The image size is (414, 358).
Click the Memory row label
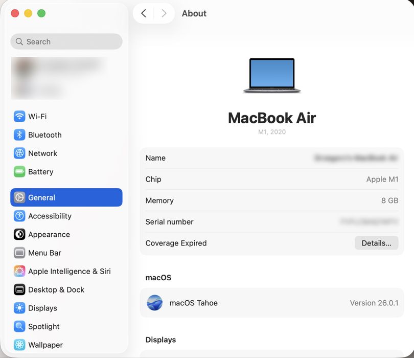point(159,200)
